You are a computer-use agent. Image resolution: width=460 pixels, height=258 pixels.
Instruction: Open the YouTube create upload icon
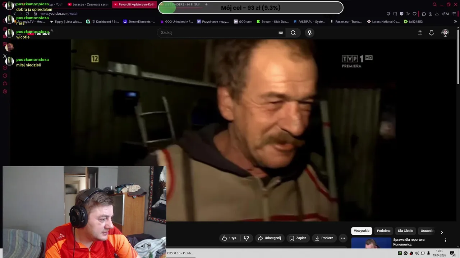pyautogui.click(x=420, y=33)
